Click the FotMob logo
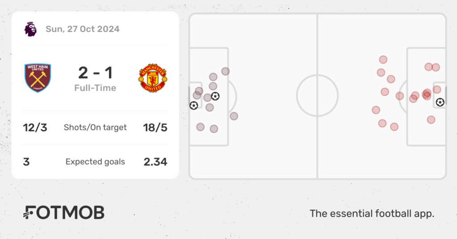Screen dimensions: 457x239 [63, 213]
